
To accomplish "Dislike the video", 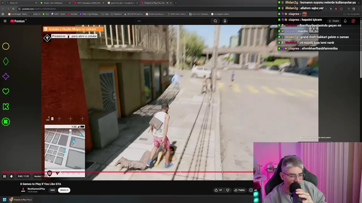I will (x=228, y=190).
